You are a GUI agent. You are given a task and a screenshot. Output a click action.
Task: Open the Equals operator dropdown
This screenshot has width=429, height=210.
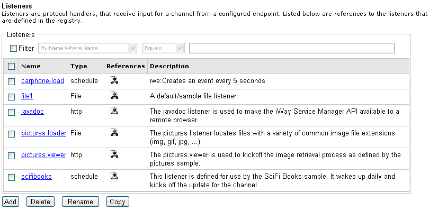164,48
